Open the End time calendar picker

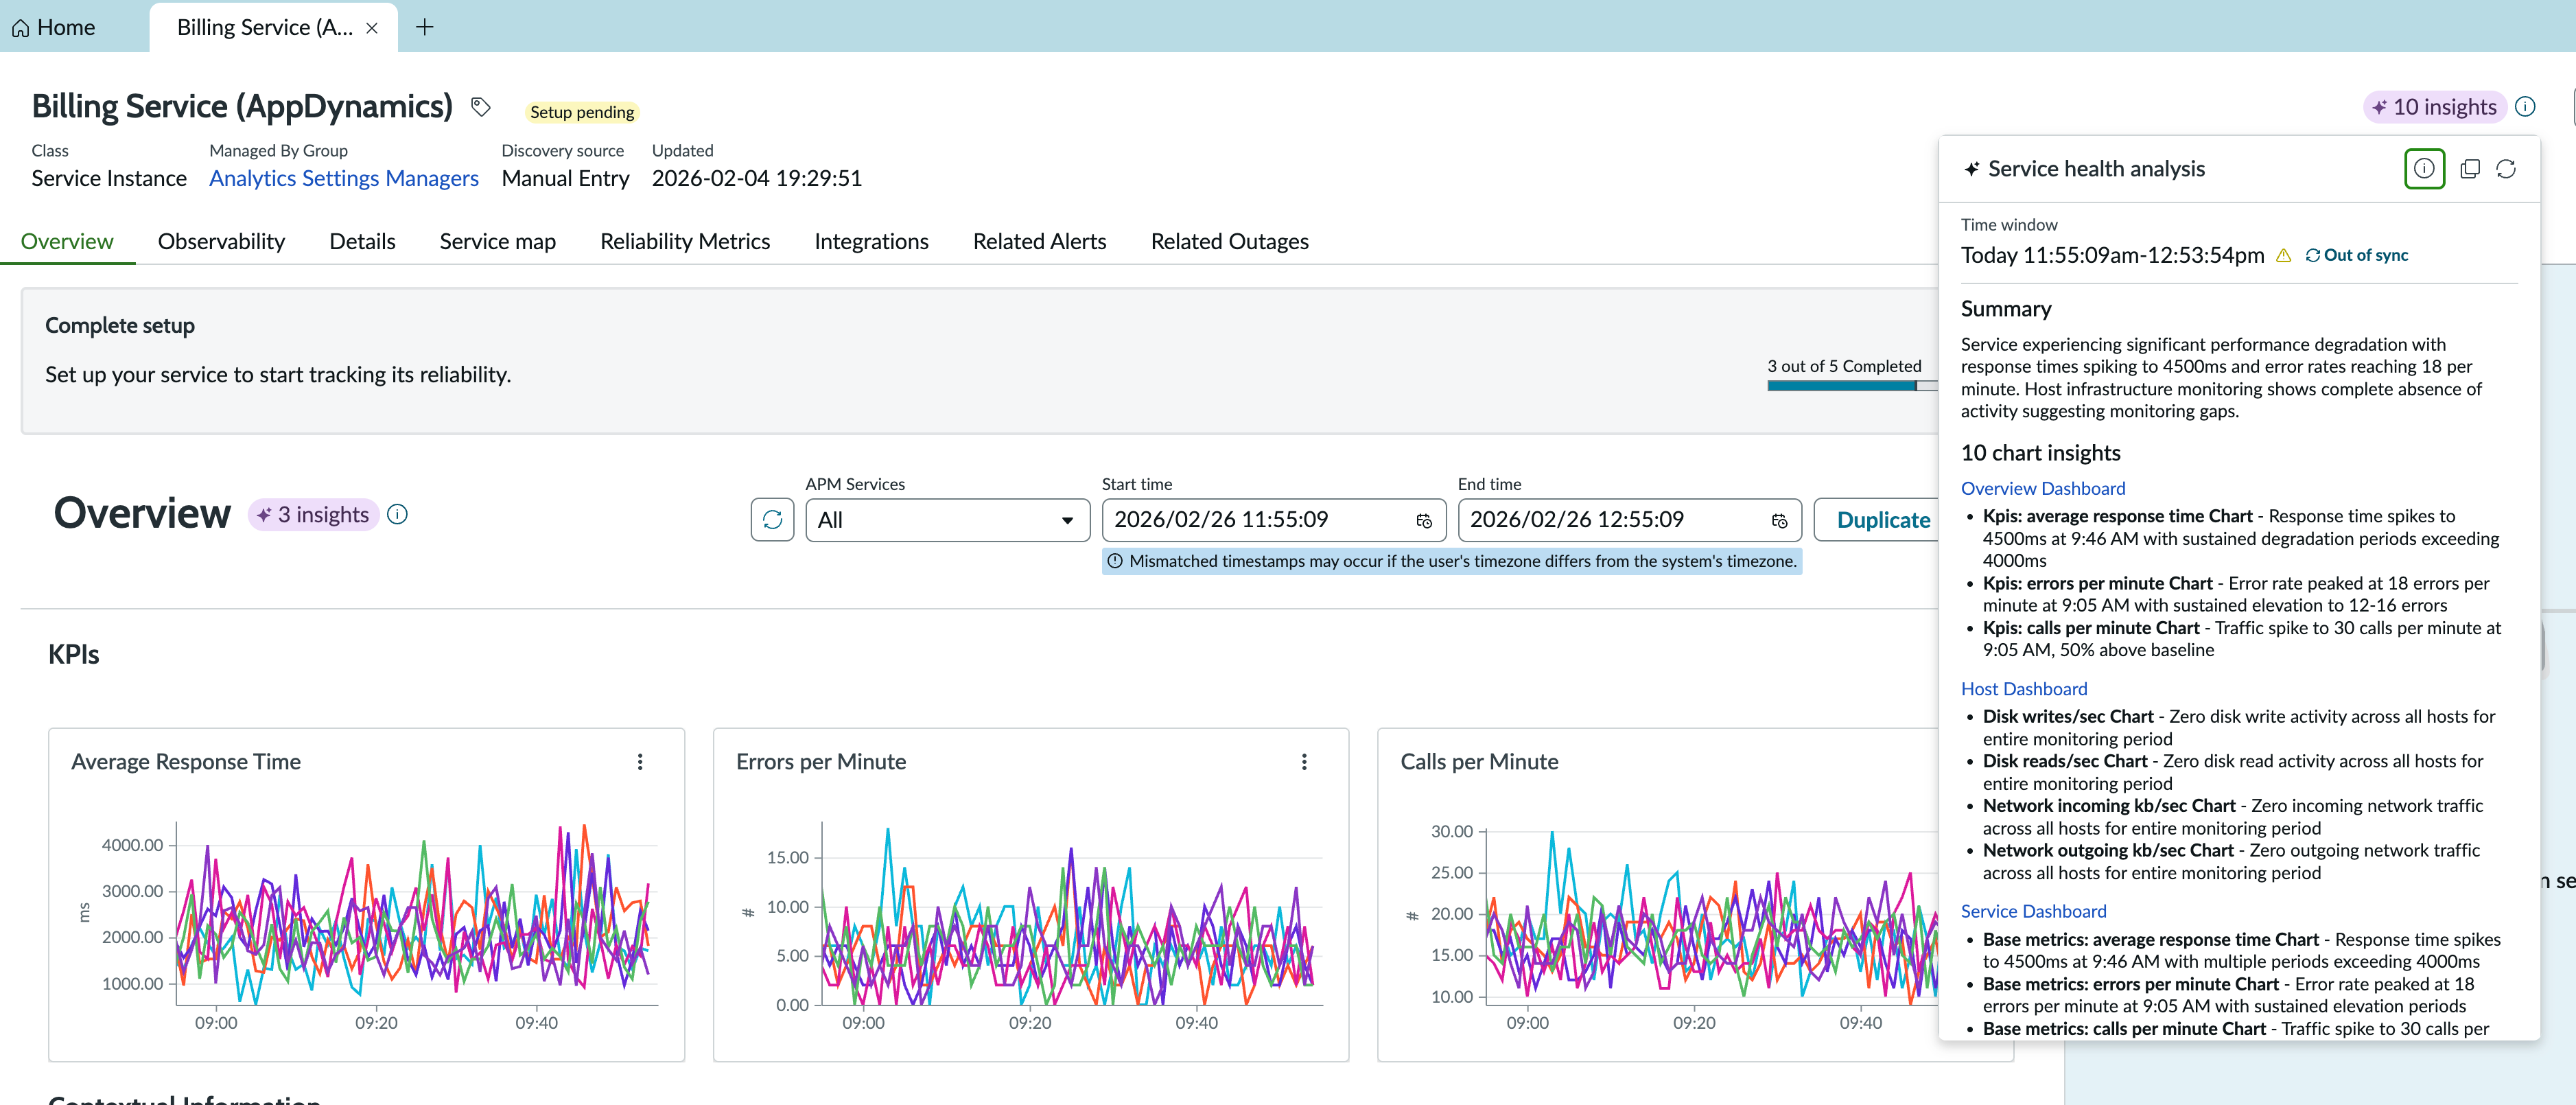pyautogui.click(x=1779, y=521)
